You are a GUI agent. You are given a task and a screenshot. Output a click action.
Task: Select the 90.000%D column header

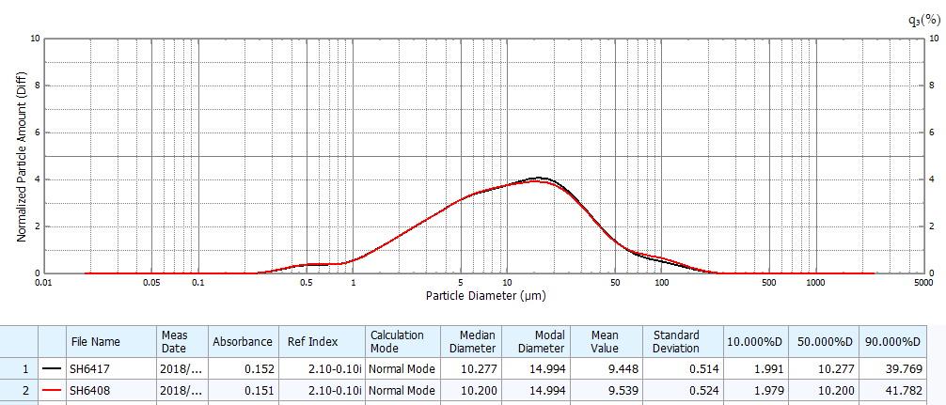point(892,342)
